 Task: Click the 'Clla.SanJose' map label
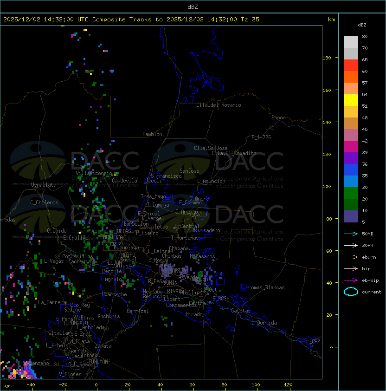click(x=211, y=148)
